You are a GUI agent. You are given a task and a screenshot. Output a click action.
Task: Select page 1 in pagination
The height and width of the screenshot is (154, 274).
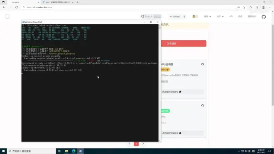[136, 144]
